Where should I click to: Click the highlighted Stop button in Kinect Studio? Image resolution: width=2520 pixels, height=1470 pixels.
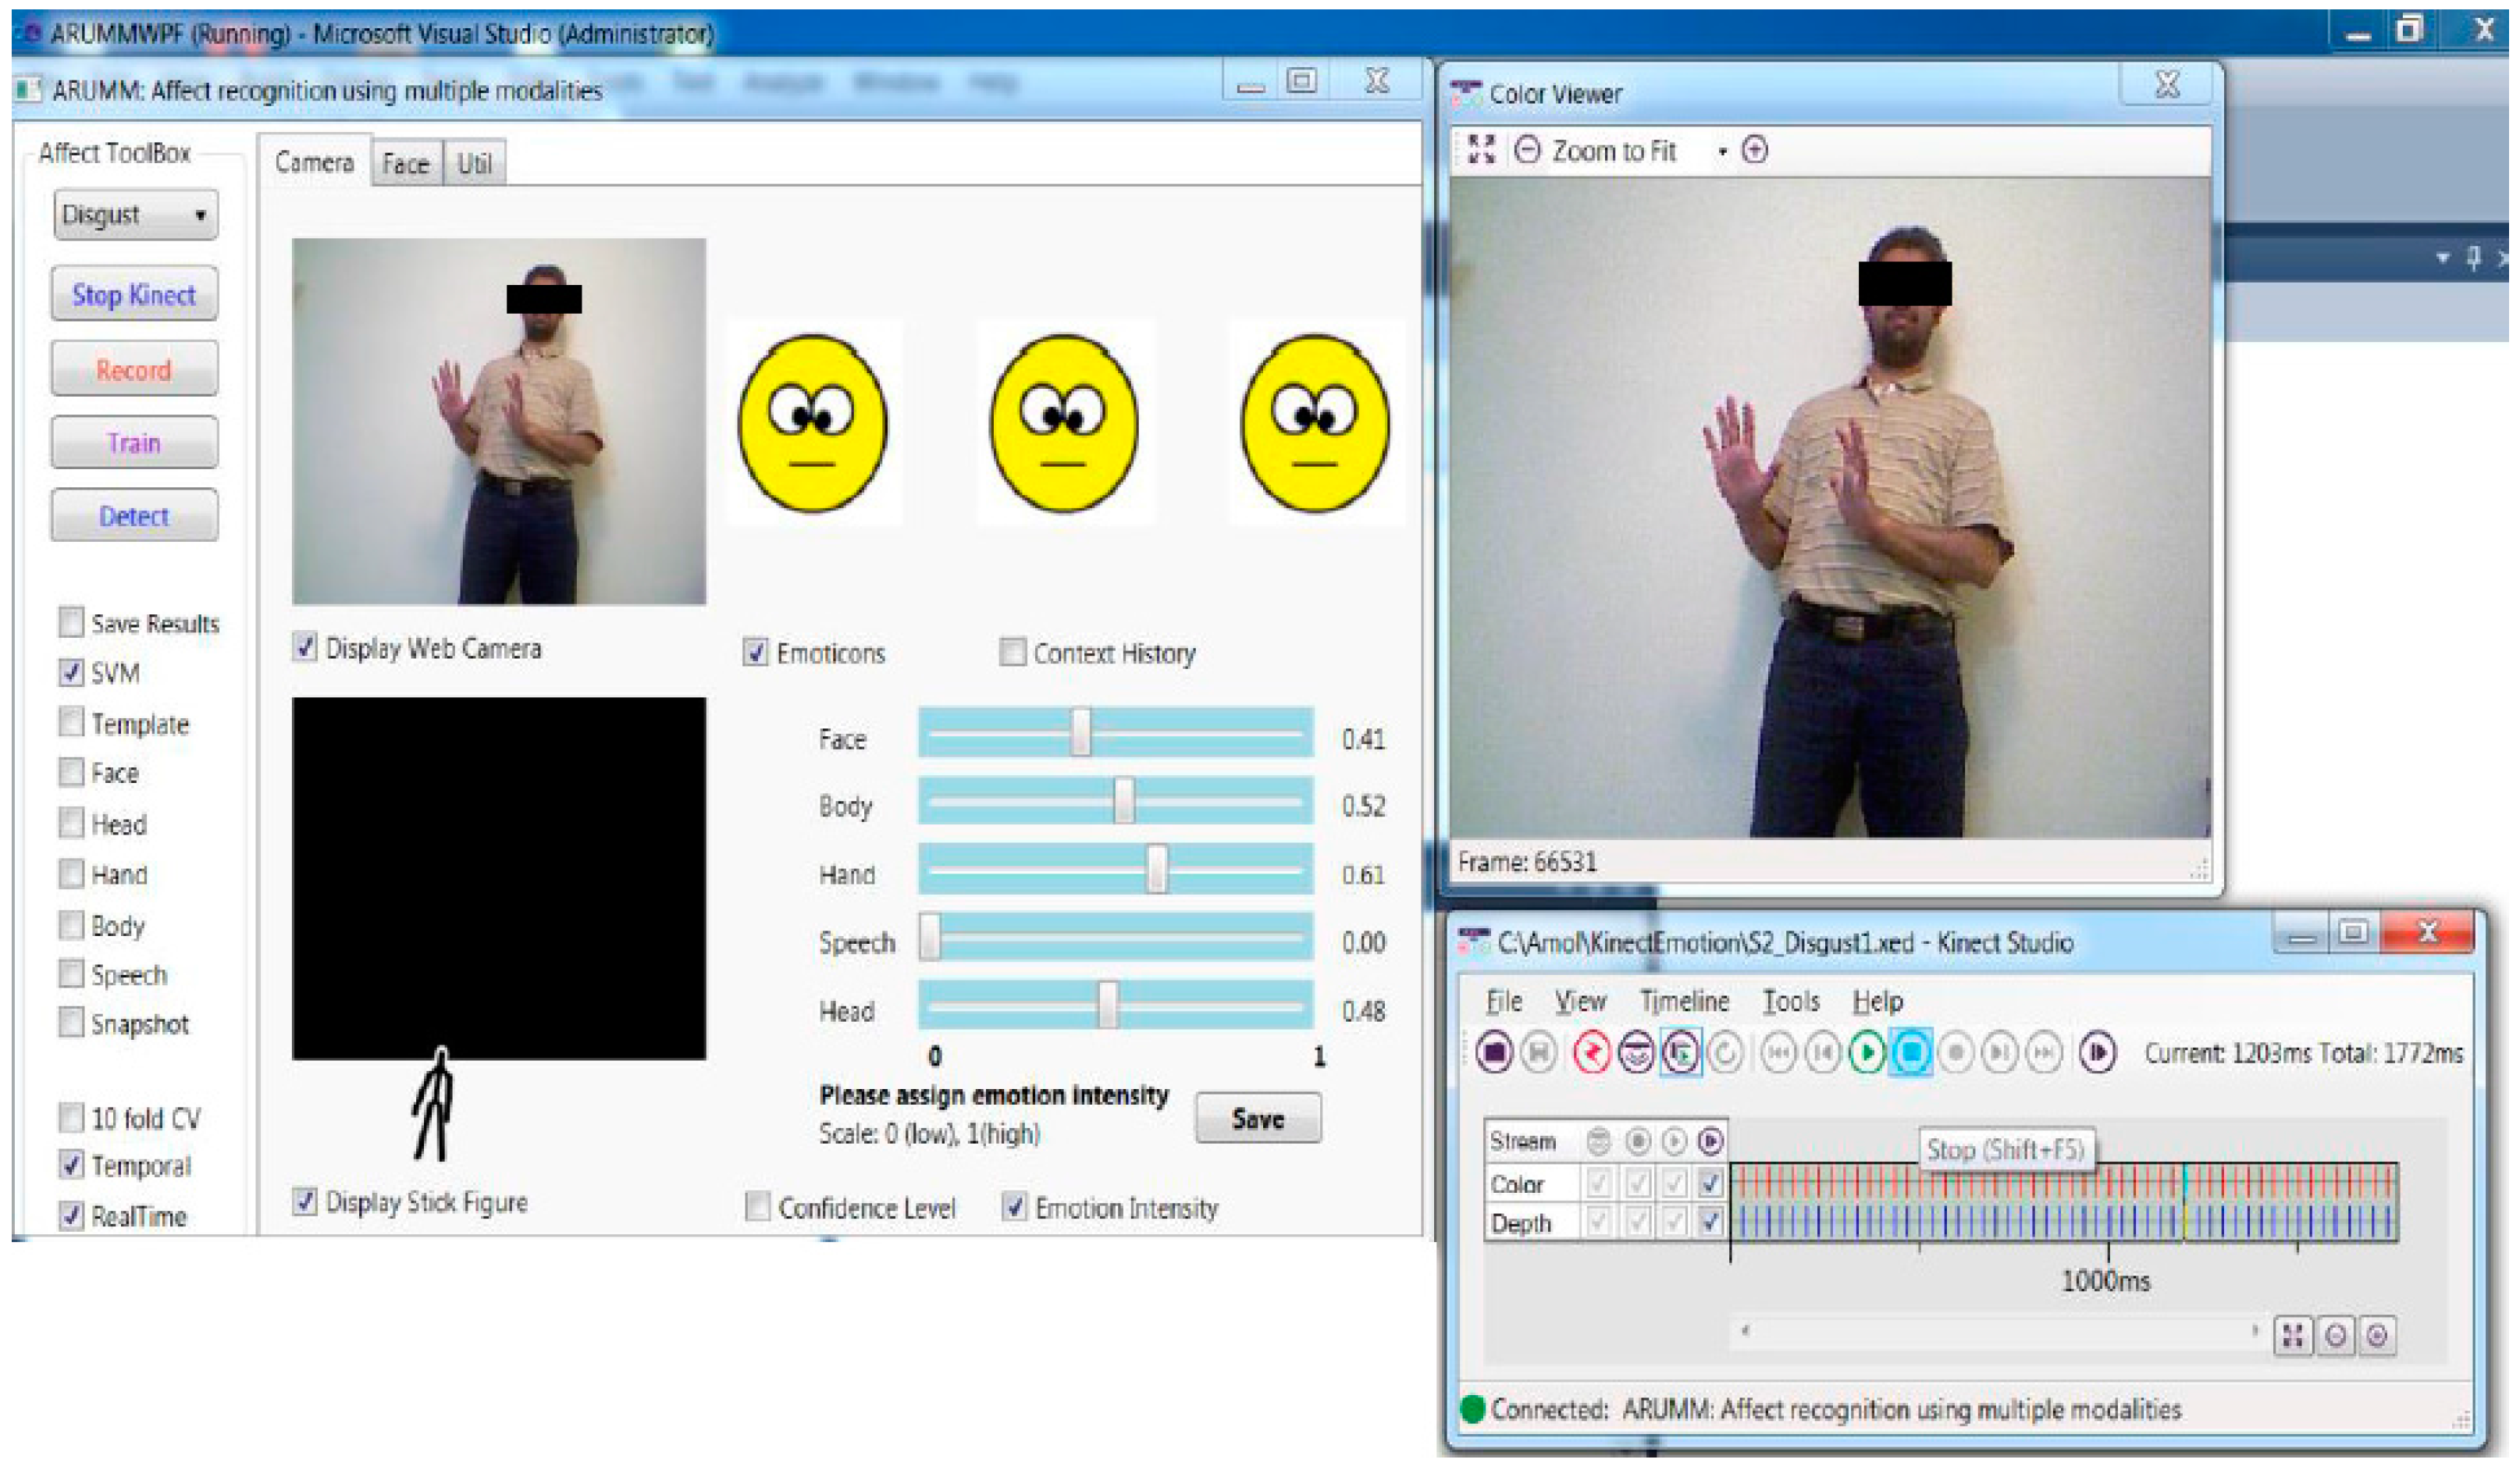coord(1910,1052)
